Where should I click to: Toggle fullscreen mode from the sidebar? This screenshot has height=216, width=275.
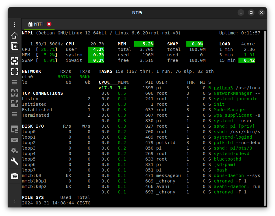pos(14,72)
